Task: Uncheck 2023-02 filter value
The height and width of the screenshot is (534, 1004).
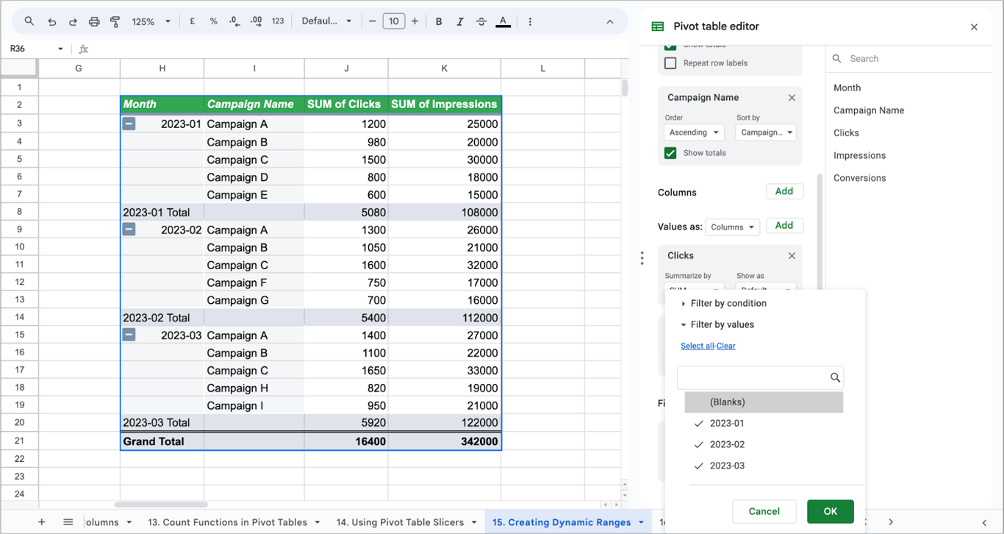Action: point(764,444)
